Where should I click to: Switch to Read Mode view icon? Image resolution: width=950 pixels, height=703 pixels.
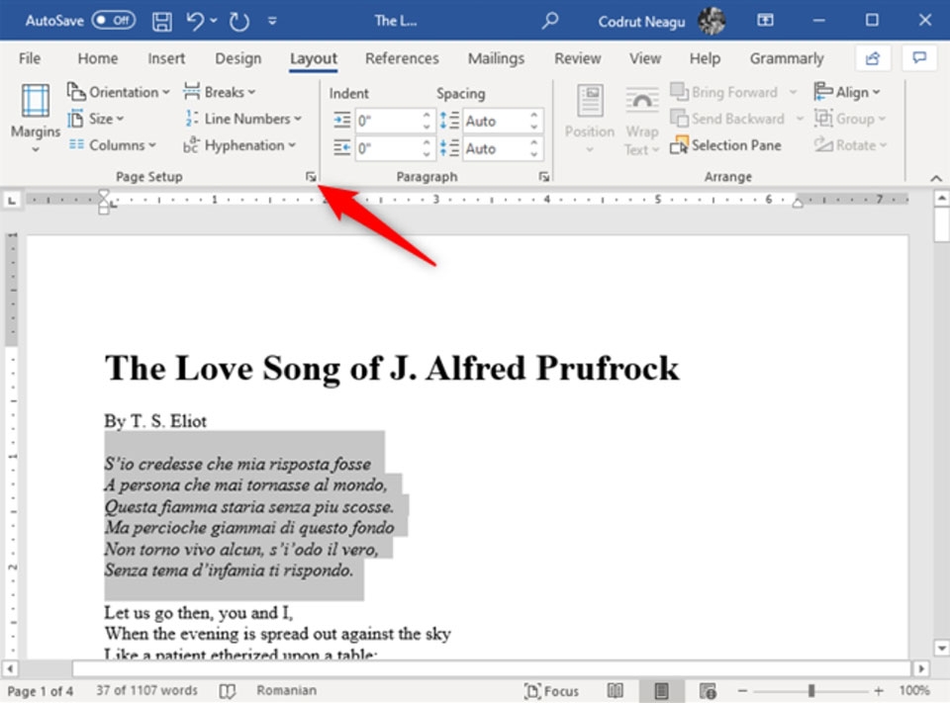[x=615, y=691]
